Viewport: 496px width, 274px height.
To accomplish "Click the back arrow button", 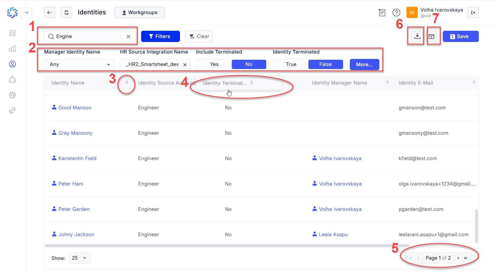I will [50, 12].
